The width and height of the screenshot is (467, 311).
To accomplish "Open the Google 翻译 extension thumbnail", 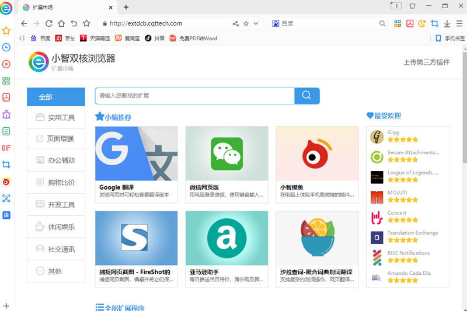I will (x=136, y=153).
